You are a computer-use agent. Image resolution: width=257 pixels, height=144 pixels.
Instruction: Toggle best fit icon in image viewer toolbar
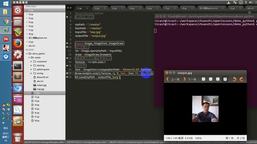225,79
